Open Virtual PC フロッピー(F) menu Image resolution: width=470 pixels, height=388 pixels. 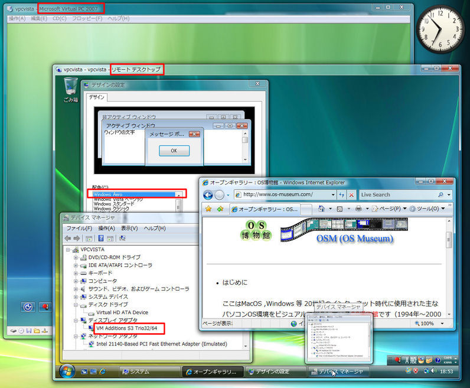click(x=87, y=18)
